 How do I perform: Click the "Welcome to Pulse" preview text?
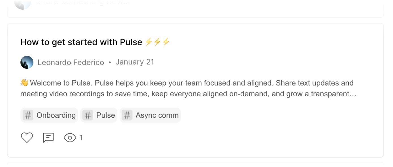pyautogui.click(x=61, y=83)
